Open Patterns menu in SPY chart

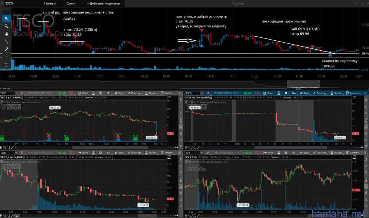click(x=352, y=153)
